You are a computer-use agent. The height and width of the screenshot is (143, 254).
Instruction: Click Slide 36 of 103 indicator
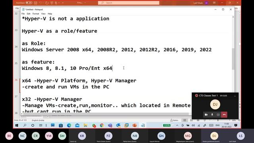(x=20, y=120)
